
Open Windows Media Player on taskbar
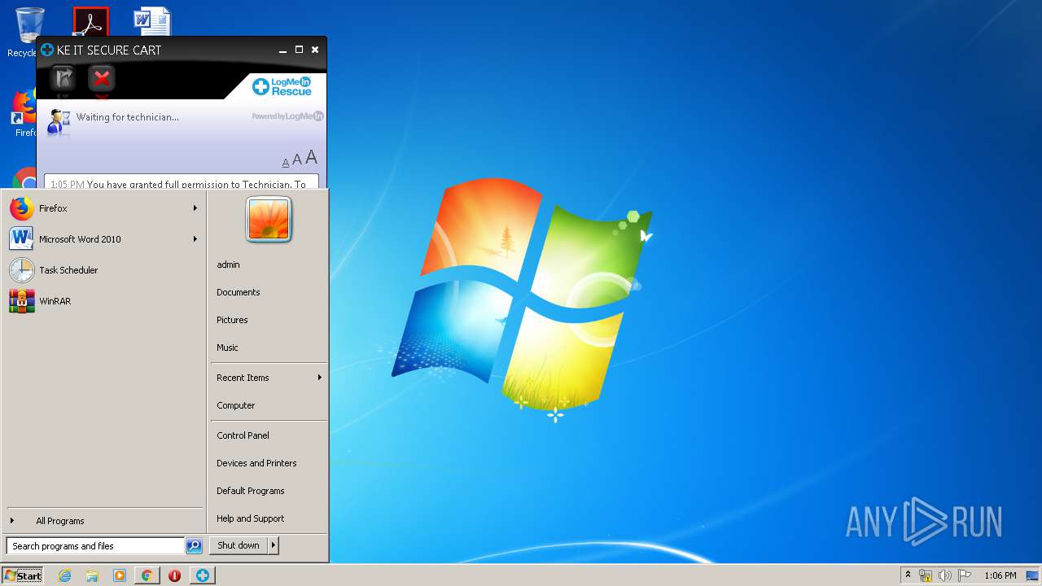point(120,575)
